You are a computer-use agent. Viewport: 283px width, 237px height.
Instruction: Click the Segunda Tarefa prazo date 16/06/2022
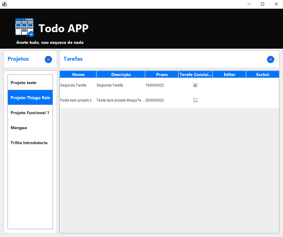155,85
